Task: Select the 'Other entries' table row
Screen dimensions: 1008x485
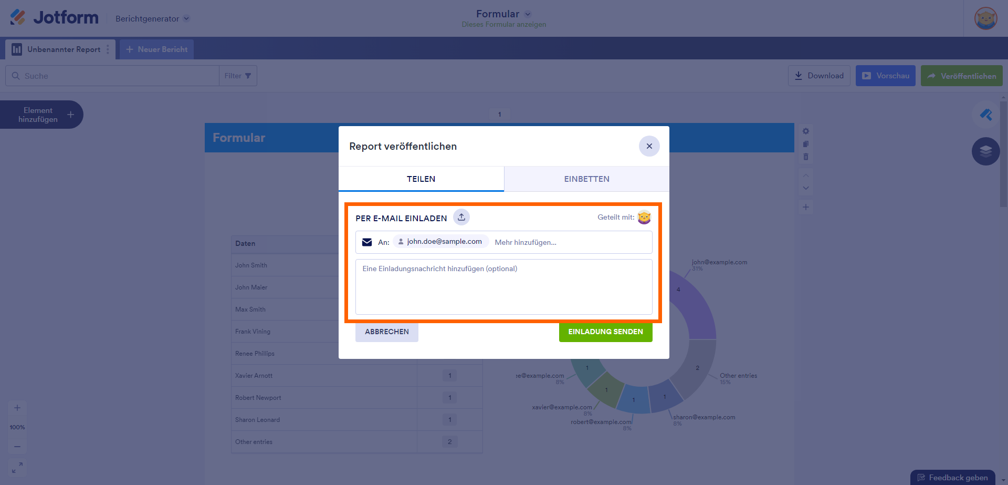Action: 357,442
